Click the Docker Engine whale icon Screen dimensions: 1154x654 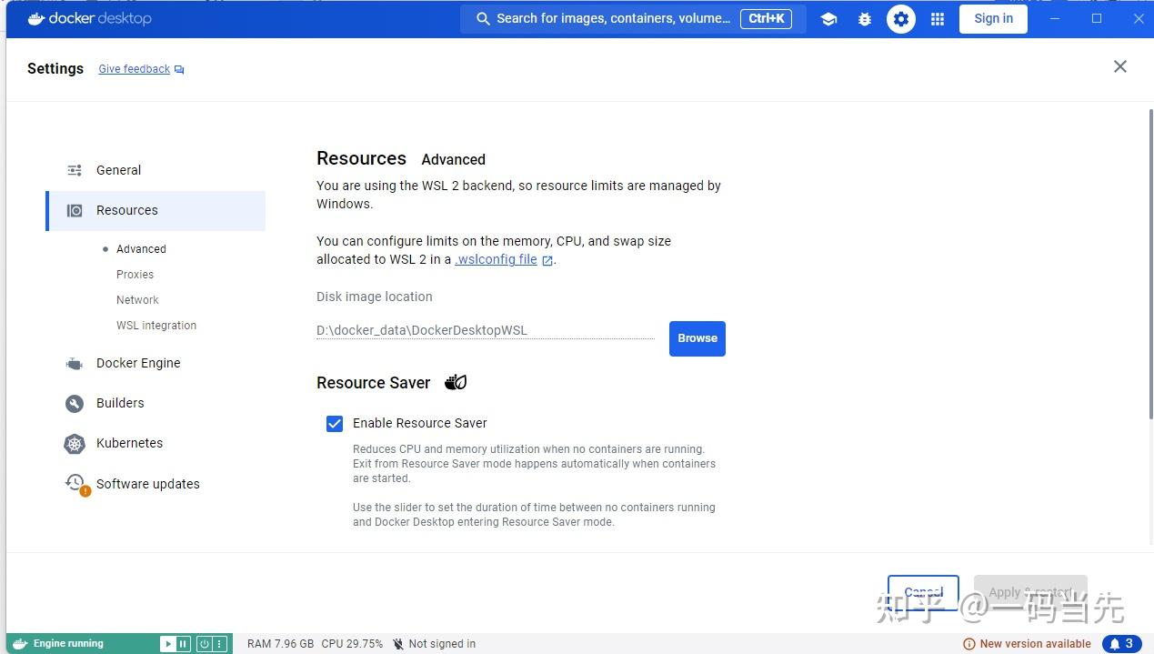tap(75, 364)
